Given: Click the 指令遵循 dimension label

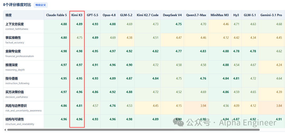Looking at the screenshot, I should pyautogui.click(x=11, y=78).
